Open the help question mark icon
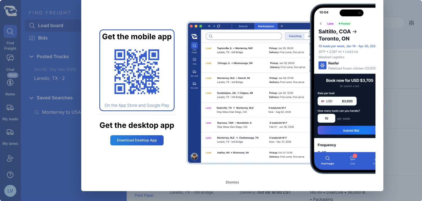The width and height of the screenshot is (422, 201). [x=10, y=175]
